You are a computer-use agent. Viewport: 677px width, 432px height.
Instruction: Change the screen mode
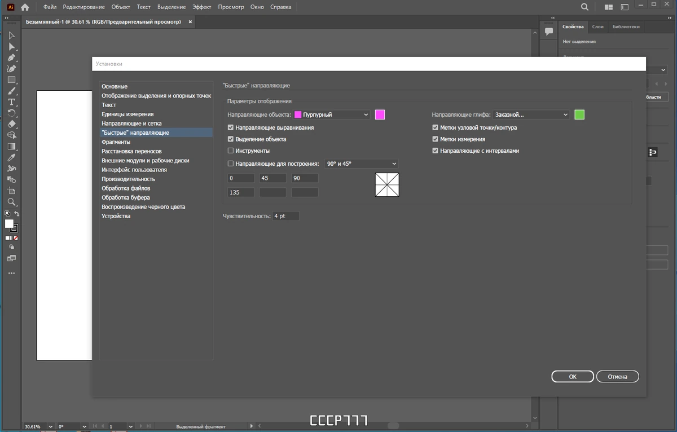11,258
